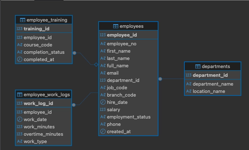Select the employee_training table title

(x=47, y=20)
